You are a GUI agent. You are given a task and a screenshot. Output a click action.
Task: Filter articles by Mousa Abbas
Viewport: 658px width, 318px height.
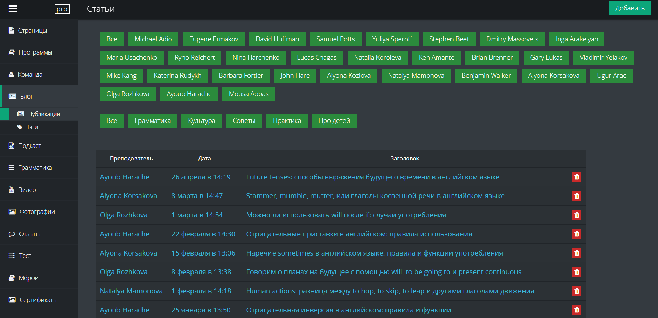coord(249,94)
